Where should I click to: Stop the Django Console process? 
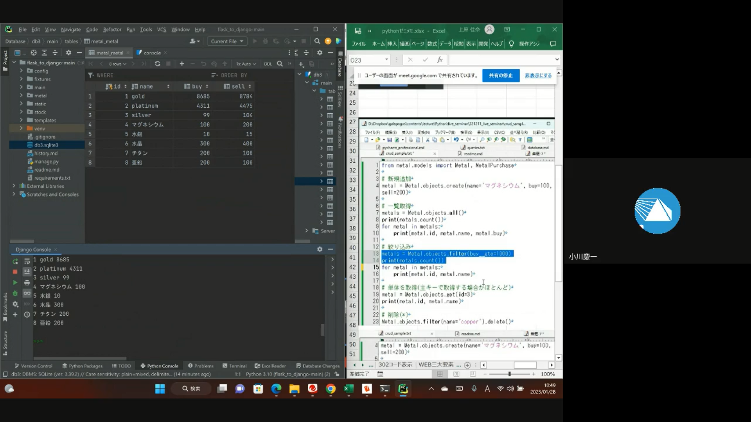click(x=15, y=272)
